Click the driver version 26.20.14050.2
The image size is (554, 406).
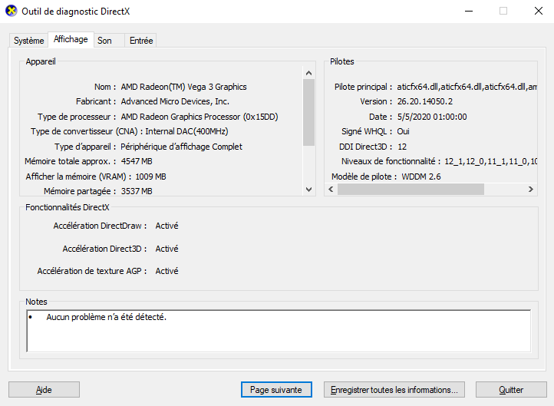click(424, 102)
